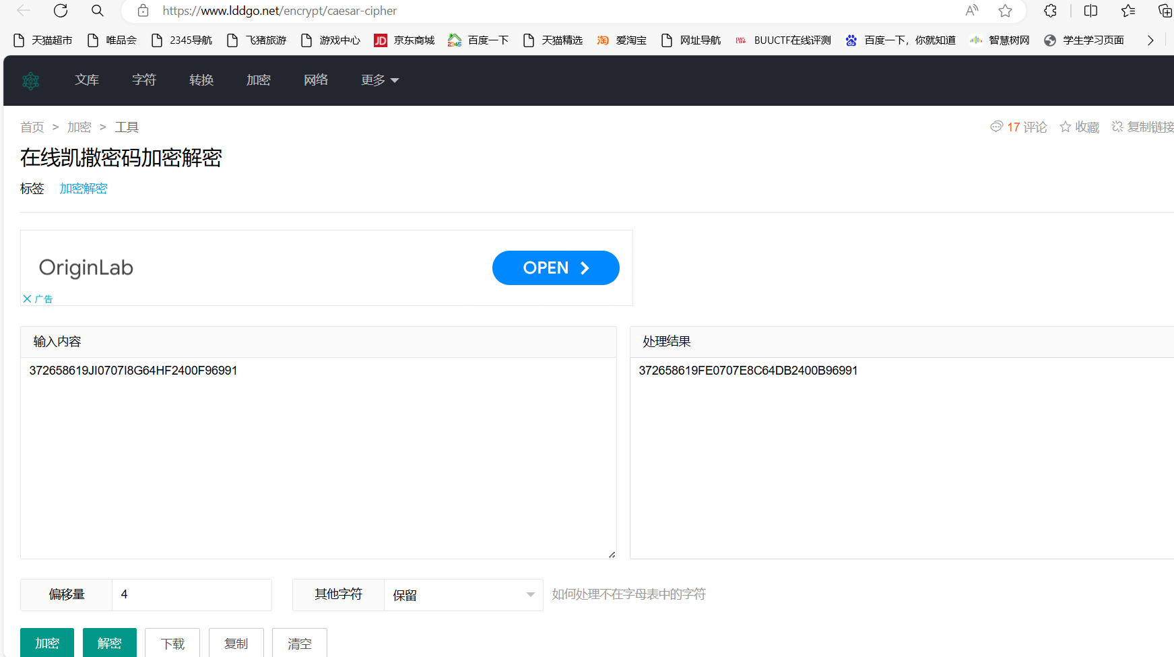The width and height of the screenshot is (1174, 657).
Task: Open 游戏中心 bookmark
Action: click(331, 40)
